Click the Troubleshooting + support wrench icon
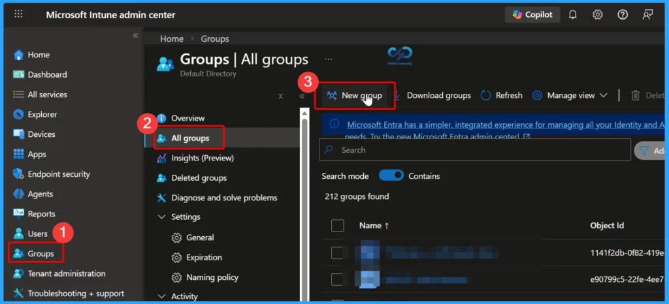 (x=18, y=294)
